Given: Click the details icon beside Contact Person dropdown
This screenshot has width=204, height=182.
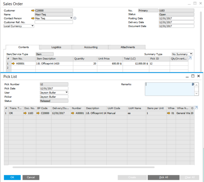Looking at the screenshot, I should tap(75, 18).
